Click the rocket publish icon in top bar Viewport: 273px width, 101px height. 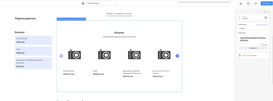point(241,3)
